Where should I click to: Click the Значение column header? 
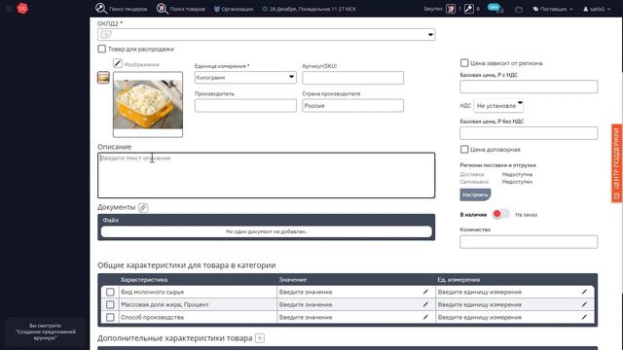click(293, 280)
